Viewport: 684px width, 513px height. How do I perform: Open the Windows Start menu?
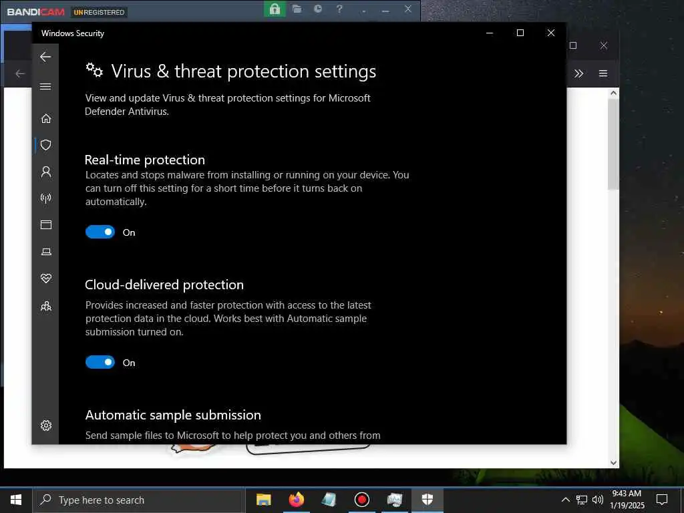click(16, 500)
